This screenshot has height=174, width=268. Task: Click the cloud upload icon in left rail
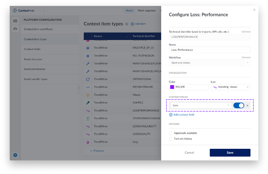(x=15, y=29)
